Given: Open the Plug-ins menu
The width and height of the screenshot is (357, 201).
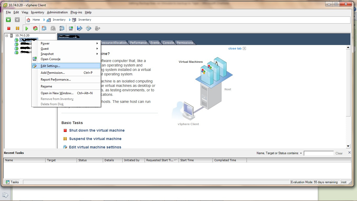Looking at the screenshot, I should click(x=76, y=12).
